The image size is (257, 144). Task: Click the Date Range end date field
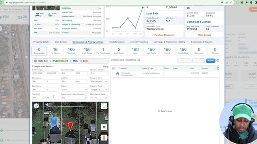point(52,73)
